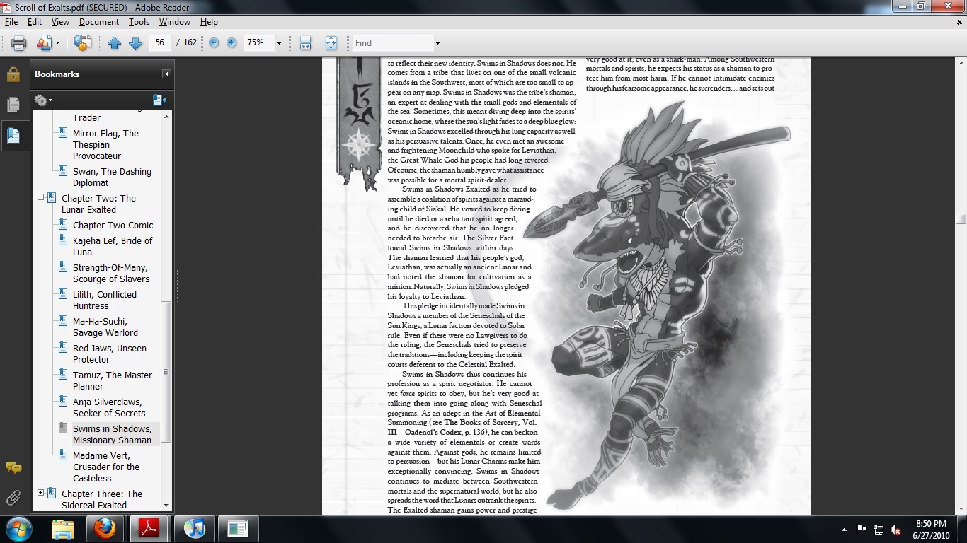
Task: Switch to Firefox on the taskbar
Action: pyautogui.click(x=106, y=529)
